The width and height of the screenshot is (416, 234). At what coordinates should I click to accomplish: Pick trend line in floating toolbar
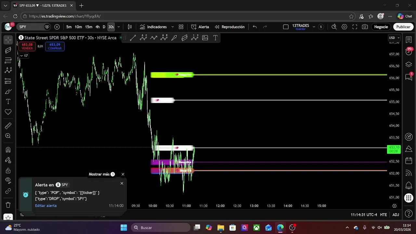[x=133, y=38]
